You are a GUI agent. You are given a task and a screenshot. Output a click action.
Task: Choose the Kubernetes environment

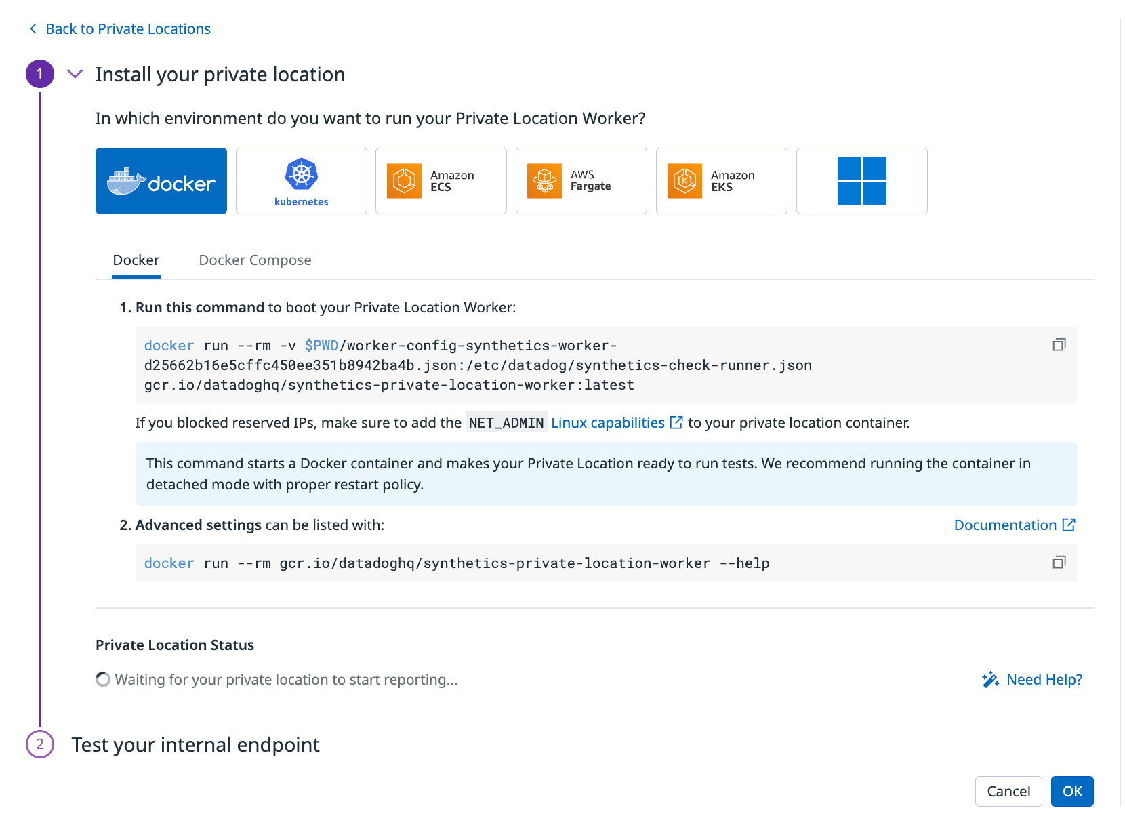(301, 180)
